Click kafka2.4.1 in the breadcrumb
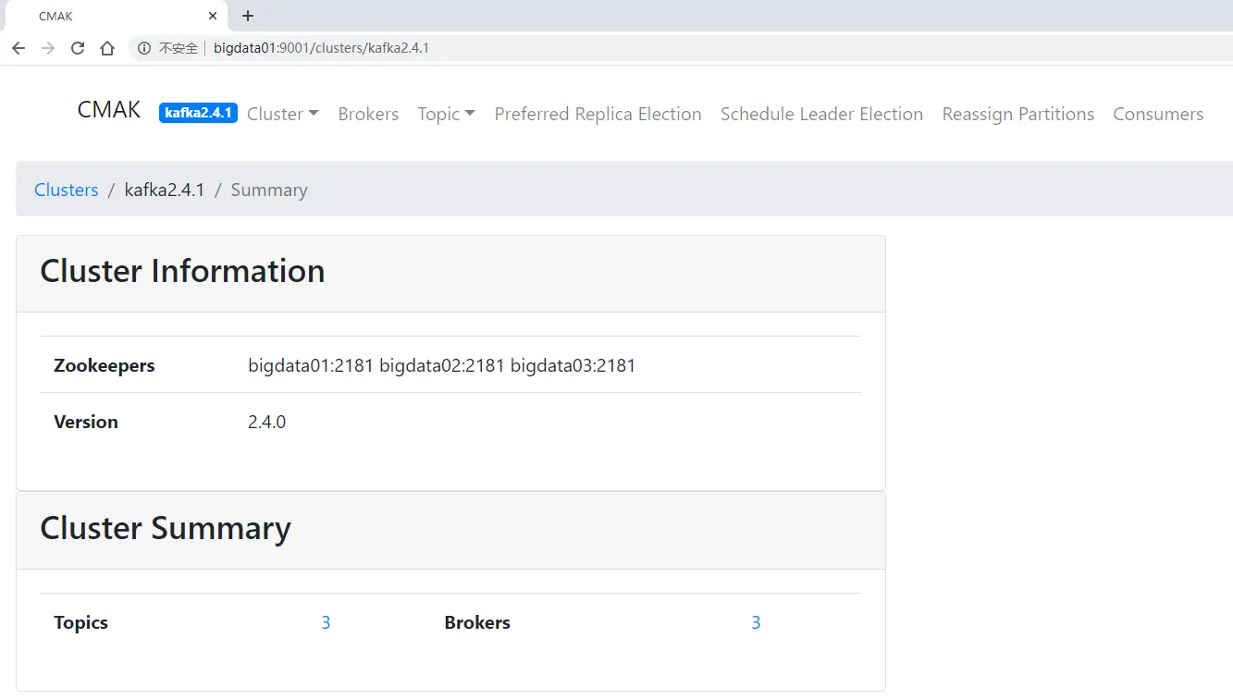The image size is (1233, 700). pos(165,190)
